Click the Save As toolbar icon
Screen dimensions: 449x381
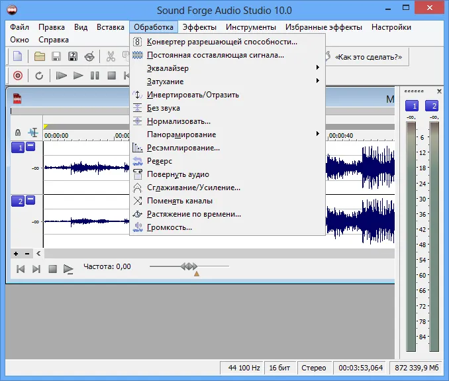click(73, 56)
